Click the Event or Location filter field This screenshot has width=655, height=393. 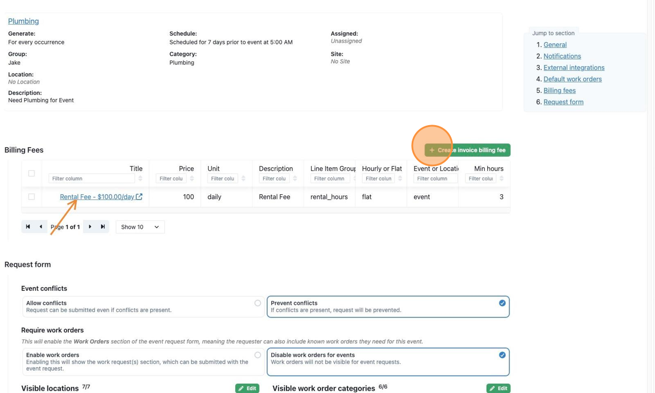pyautogui.click(x=435, y=178)
